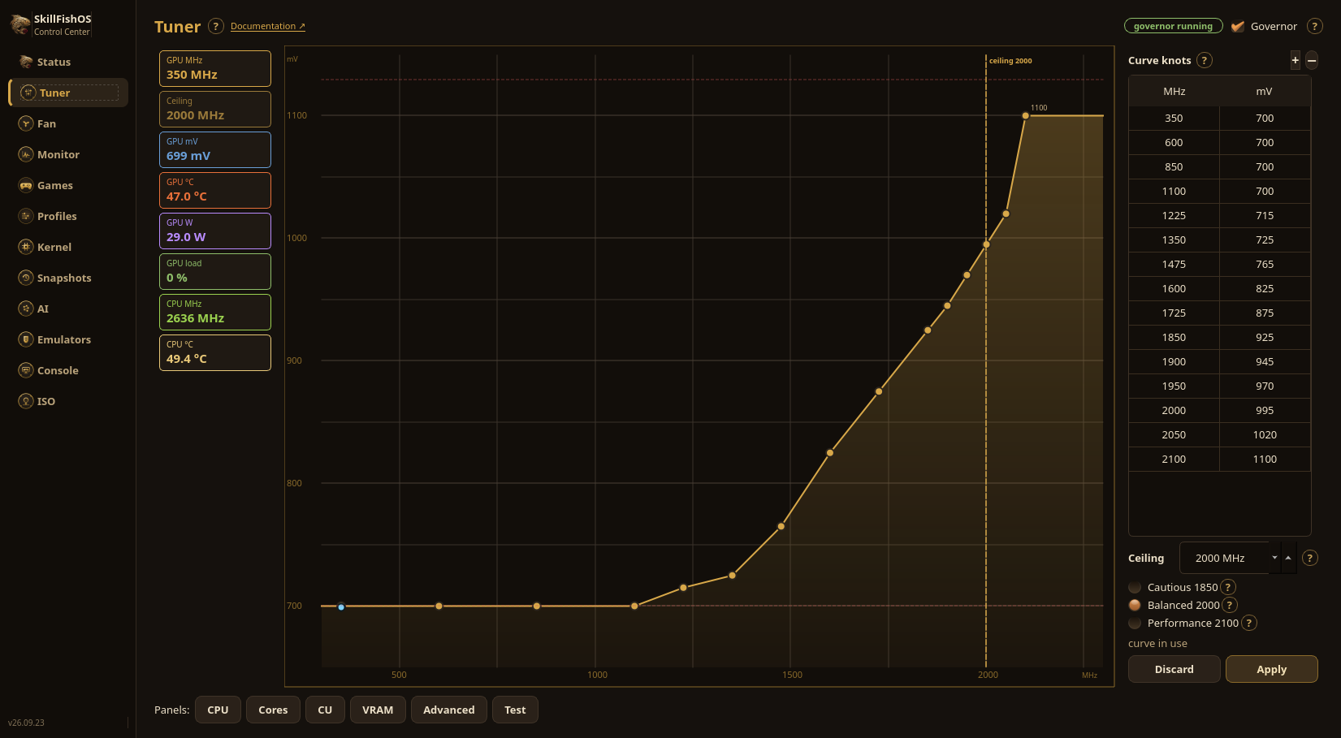The width and height of the screenshot is (1341, 738).
Task: Click the Ceiling 2000 MHz value field
Action: point(1224,558)
